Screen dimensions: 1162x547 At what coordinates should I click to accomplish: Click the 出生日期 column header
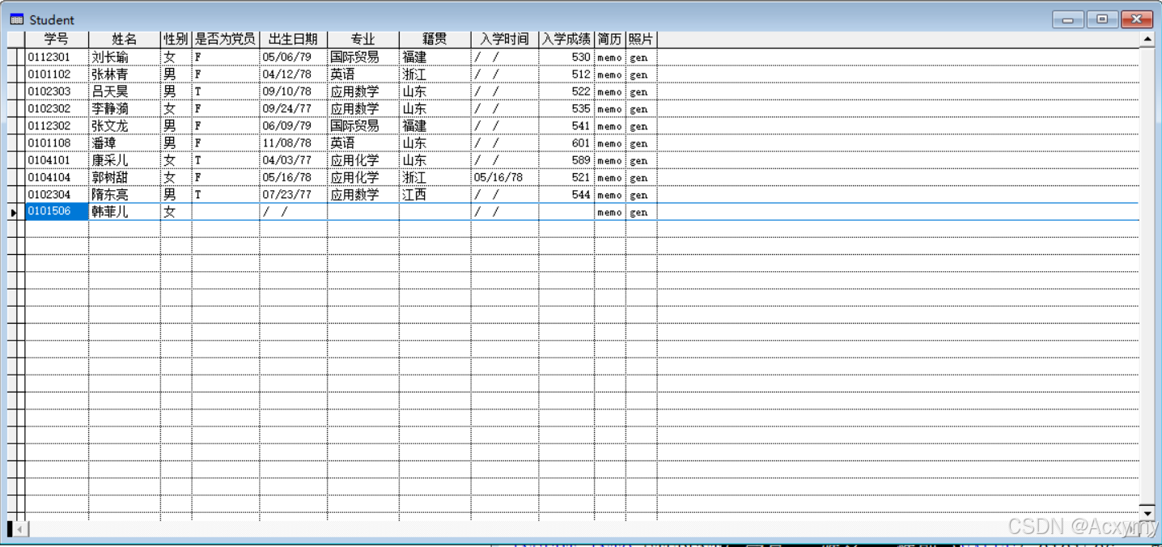click(x=293, y=39)
